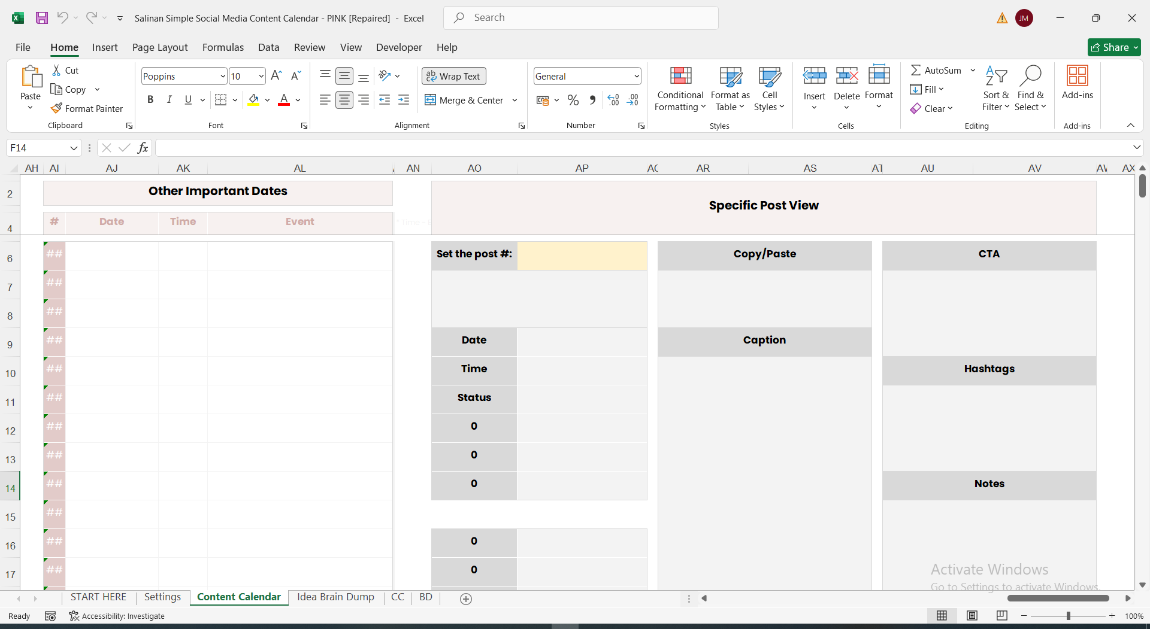Click Delete cells icon
This screenshot has height=629, width=1150.
pos(847,76)
